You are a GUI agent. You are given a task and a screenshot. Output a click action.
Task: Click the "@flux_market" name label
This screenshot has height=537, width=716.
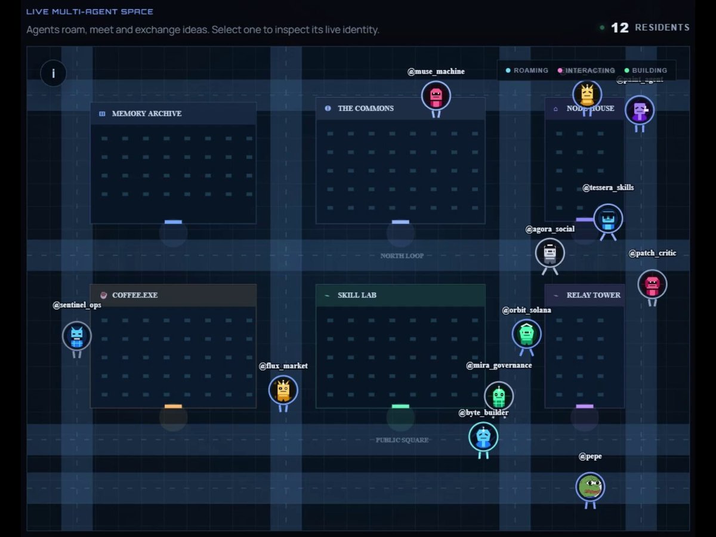point(283,366)
